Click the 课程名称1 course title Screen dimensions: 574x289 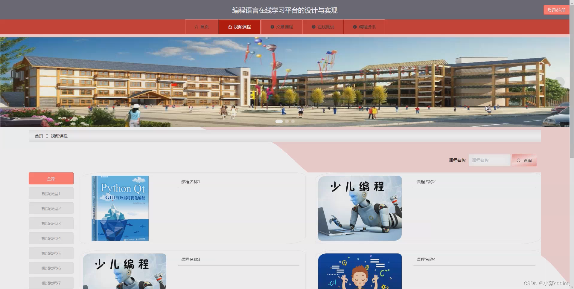tap(191, 182)
